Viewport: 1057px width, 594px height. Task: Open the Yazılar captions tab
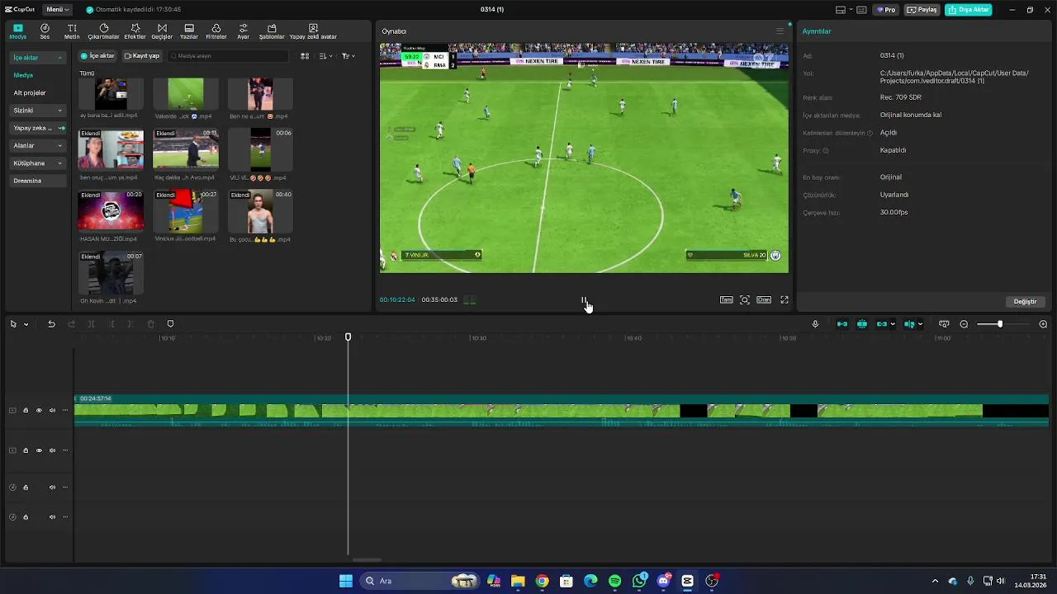click(x=189, y=31)
